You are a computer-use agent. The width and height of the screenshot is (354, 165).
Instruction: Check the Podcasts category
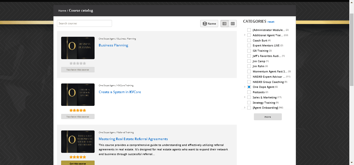[x=249, y=92]
